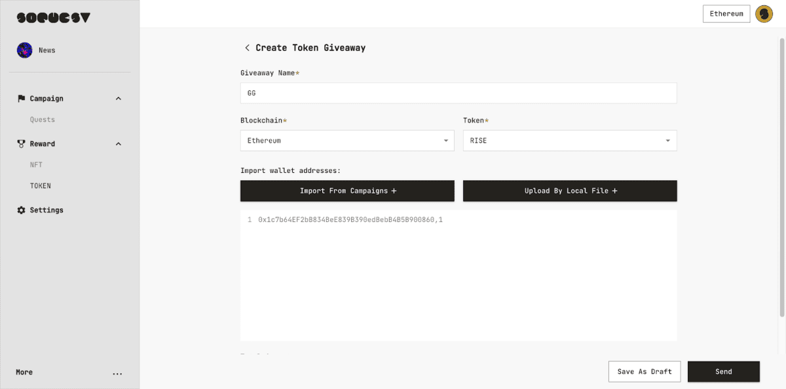Select NFT under Reward
This screenshot has width=786, height=389.
pos(36,165)
